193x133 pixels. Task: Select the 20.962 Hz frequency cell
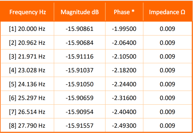coord(27,43)
